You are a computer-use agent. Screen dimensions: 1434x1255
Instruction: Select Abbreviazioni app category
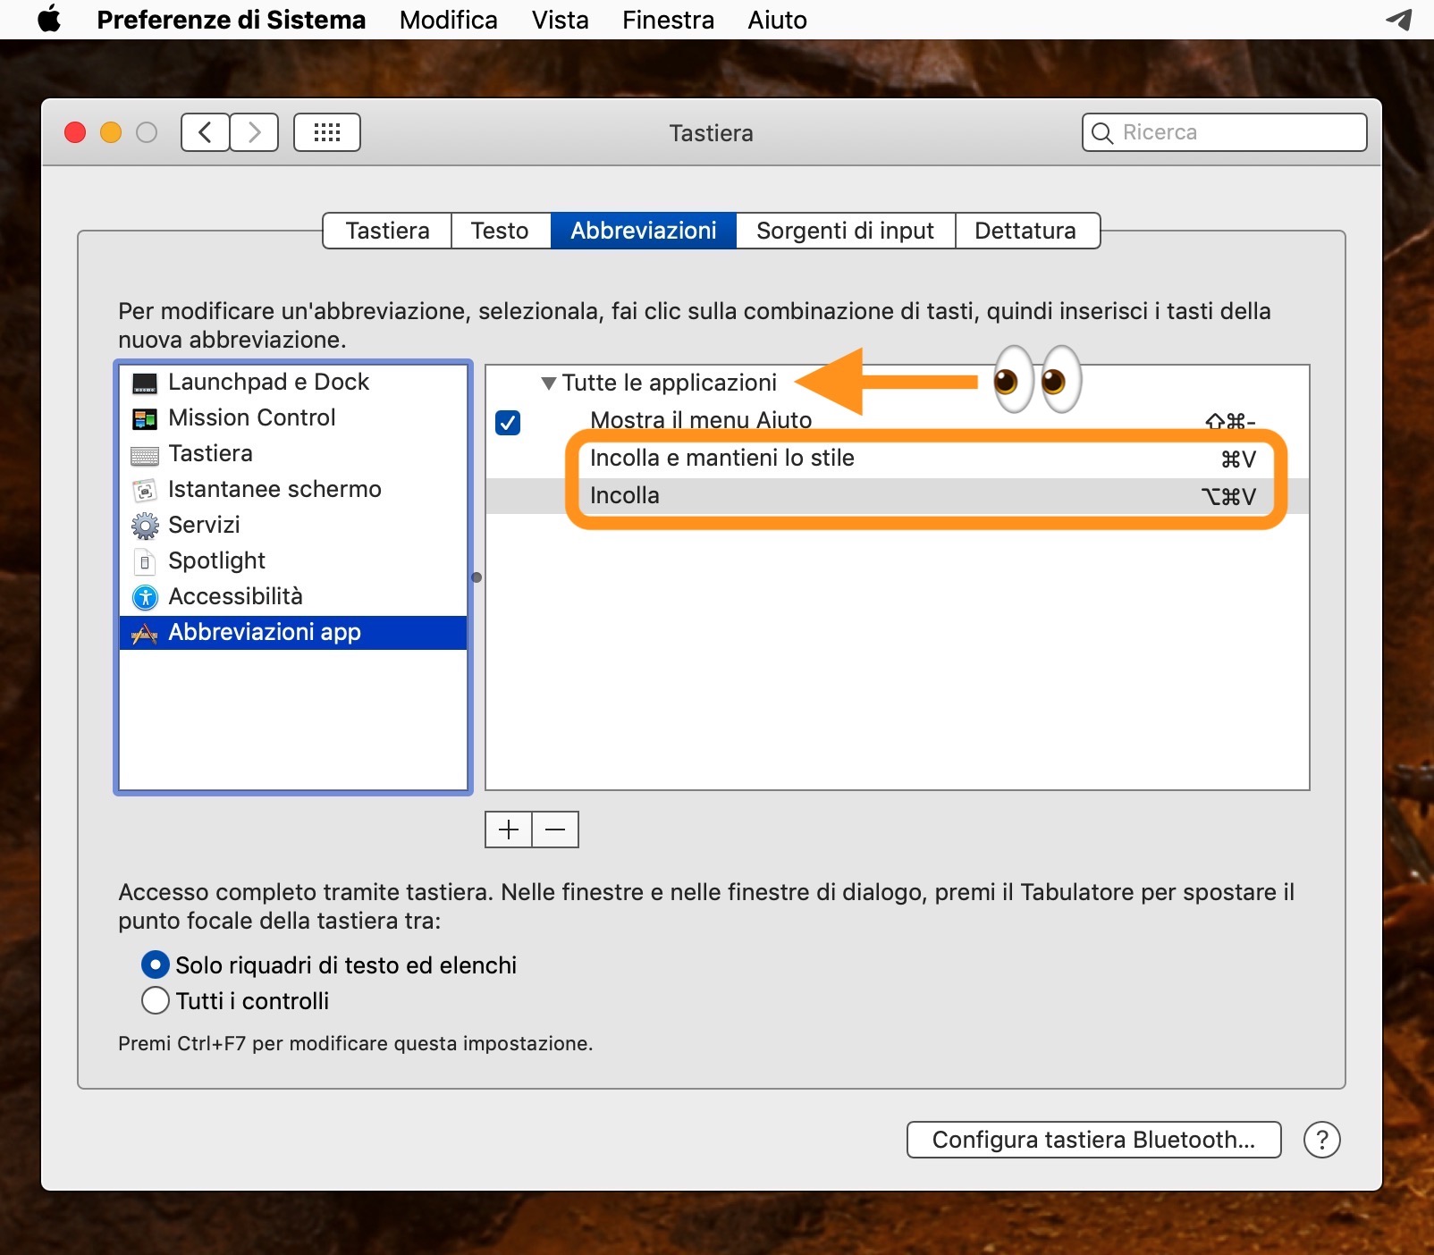(293, 633)
